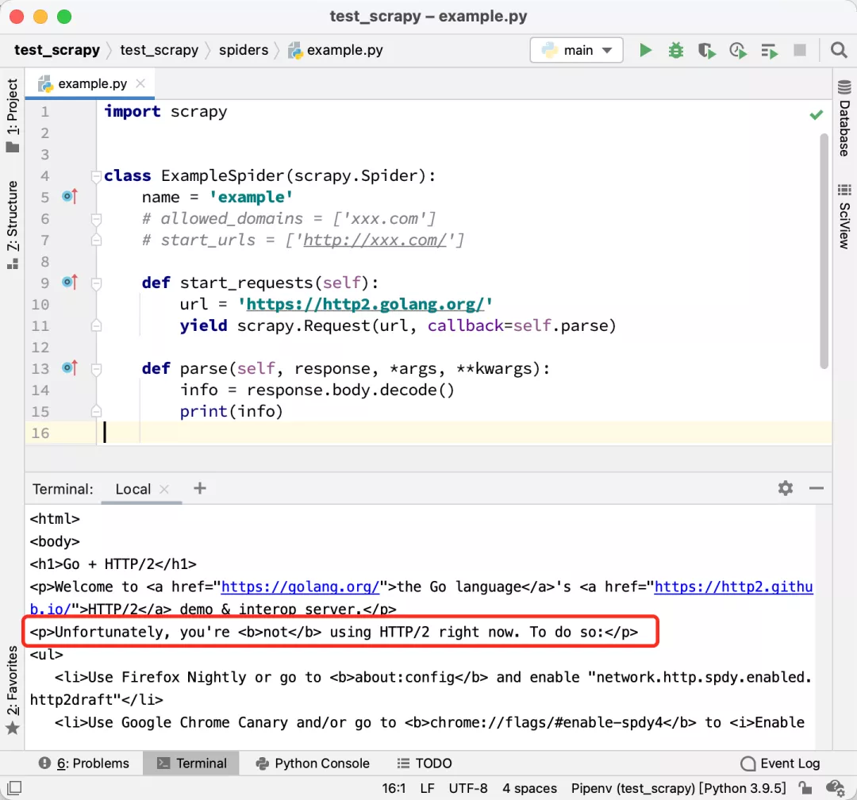Collapse start_requests method fold marker
Screen dimensions: 857x800
coord(96,283)
